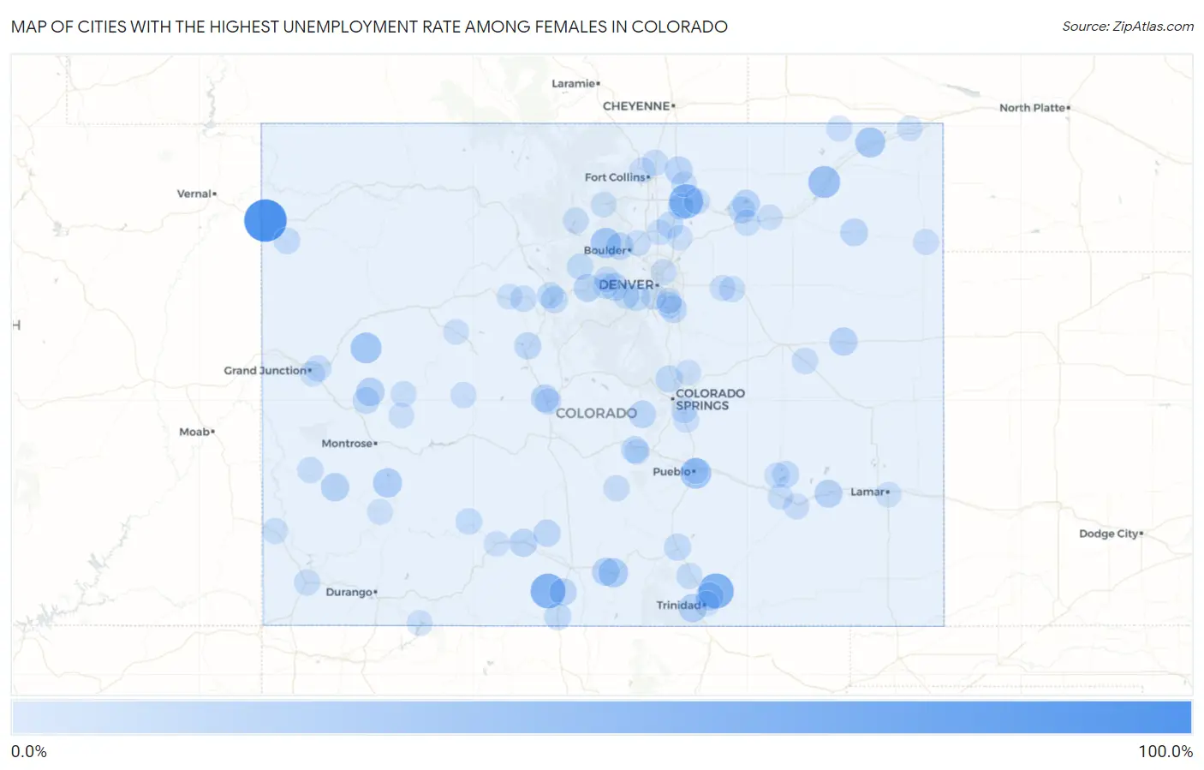Image resolution: width=1204 pixels, height=770 pixels.
Task: Select the 100.0% legend label
Action: (x=1165, y=751)
